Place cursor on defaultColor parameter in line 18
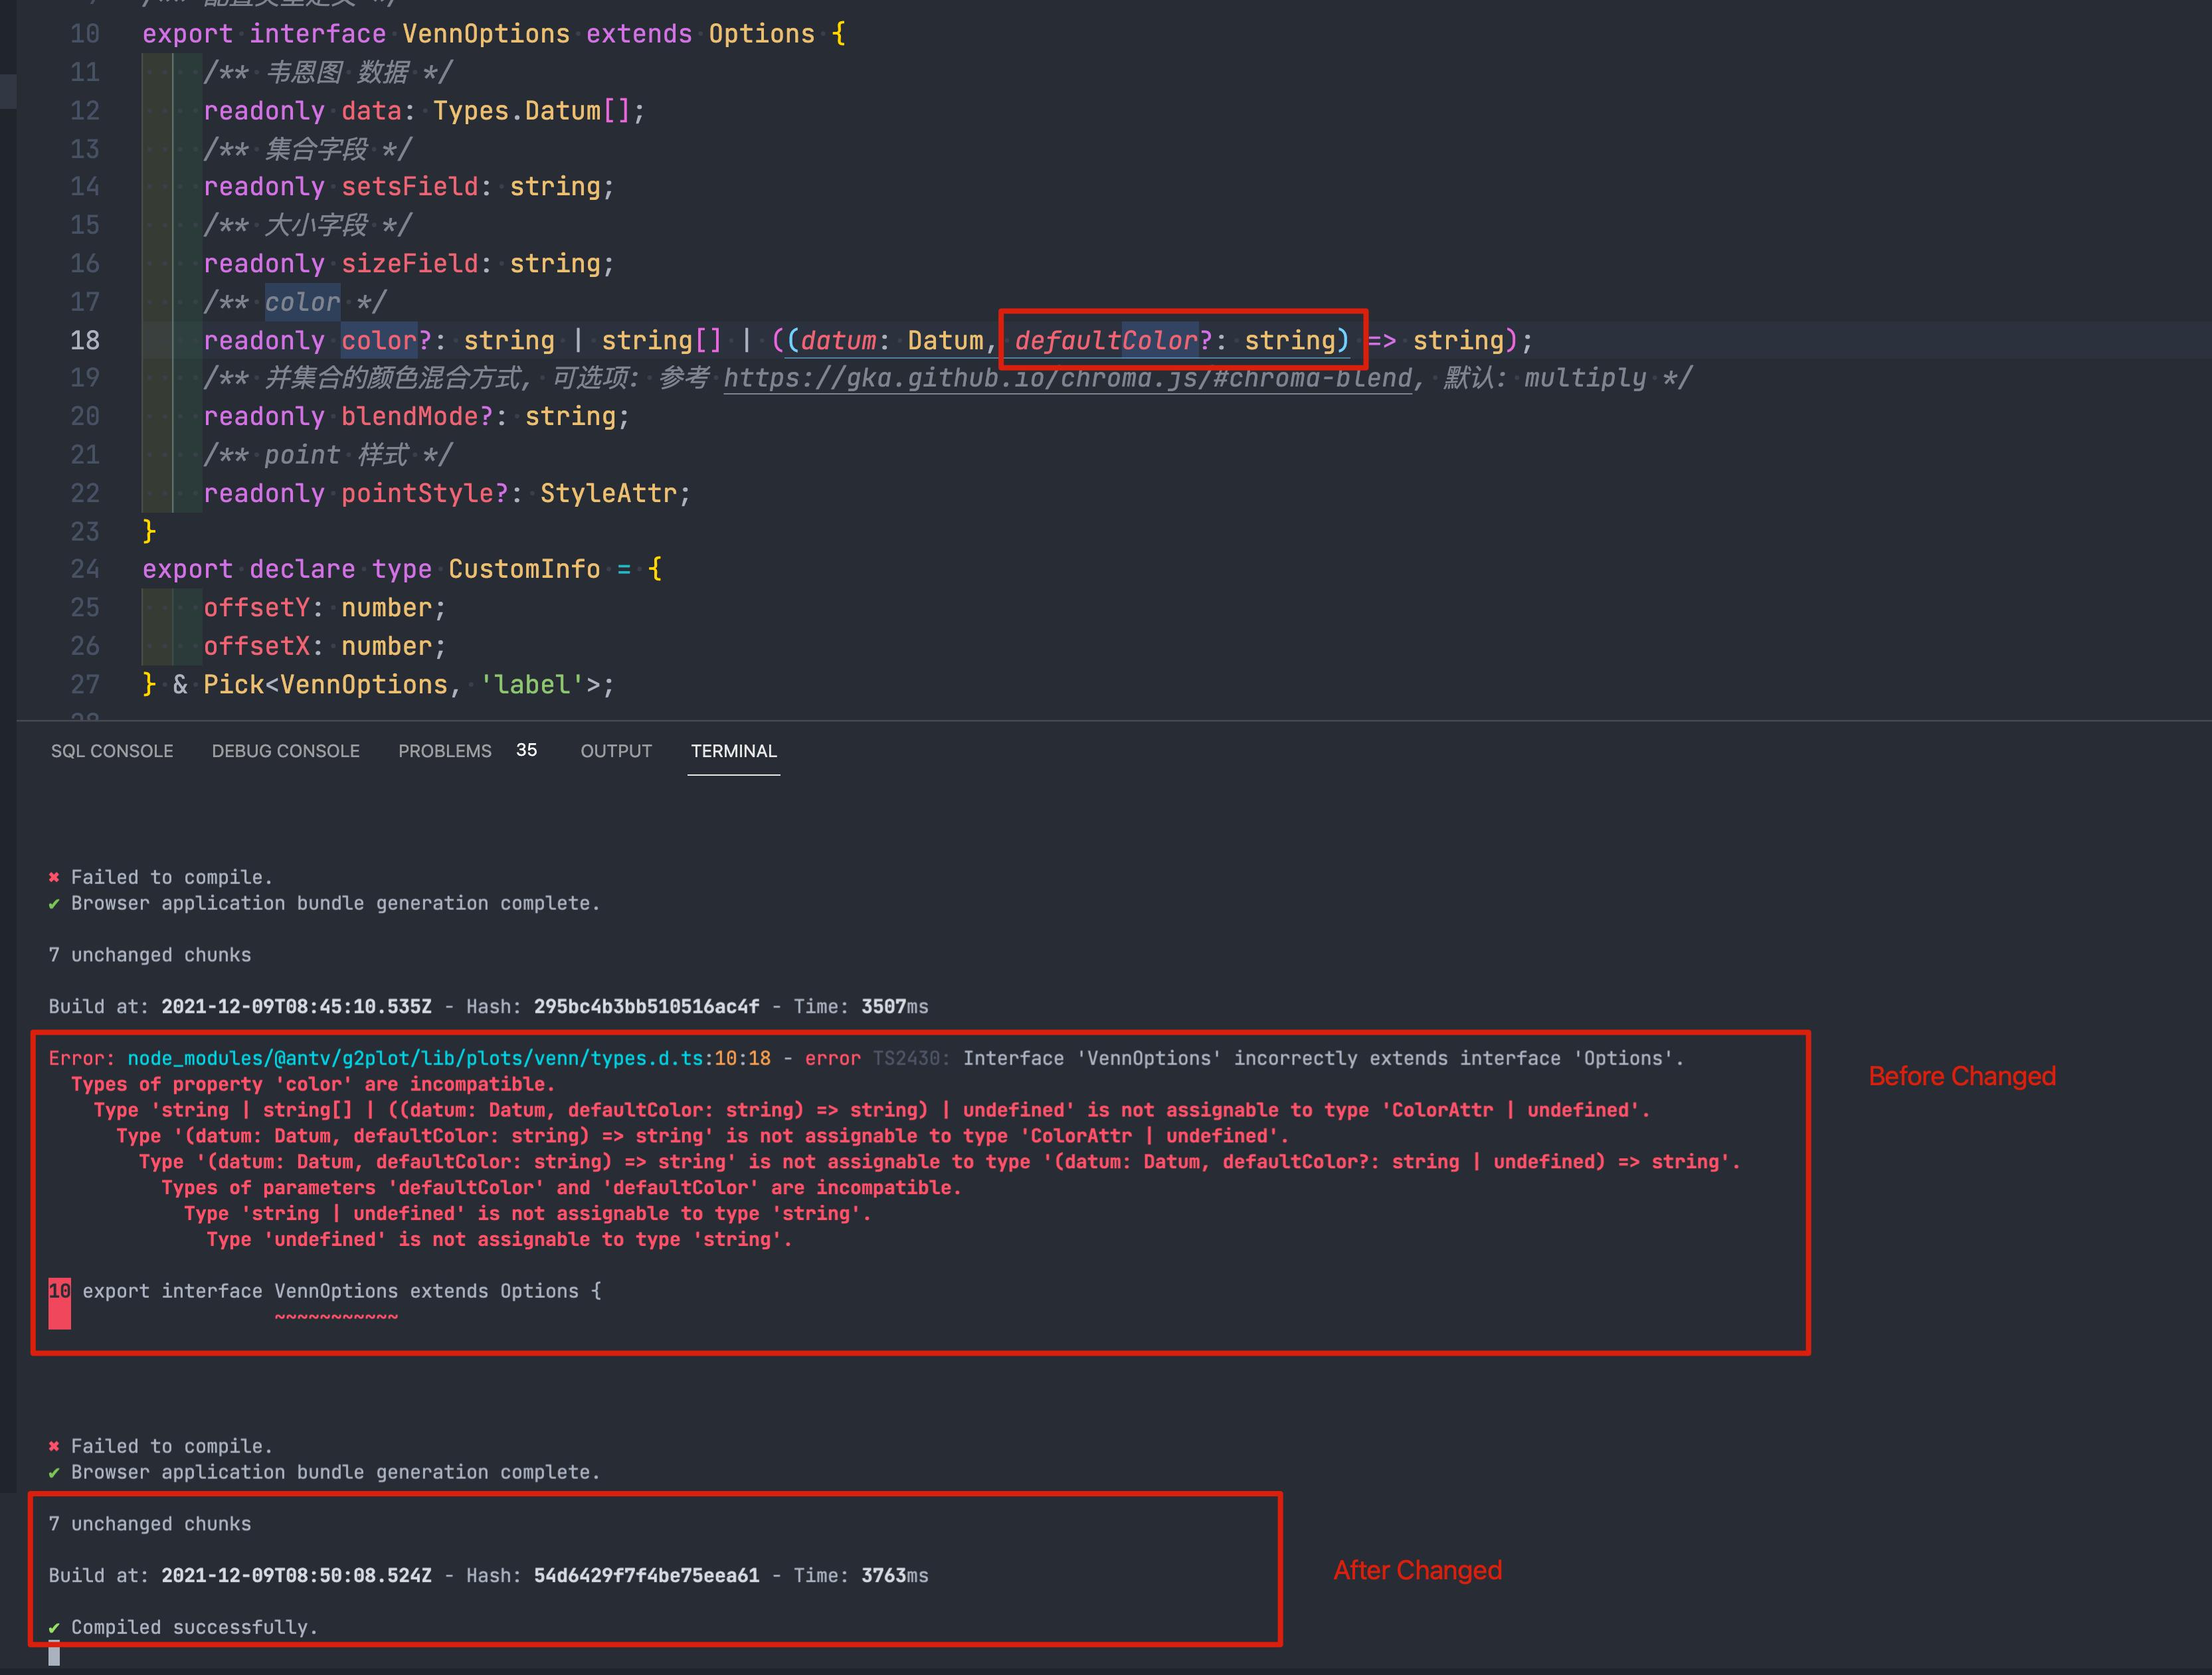Image resolution: width=2212 pixels, height=1675 pixels. [1106, 340]
